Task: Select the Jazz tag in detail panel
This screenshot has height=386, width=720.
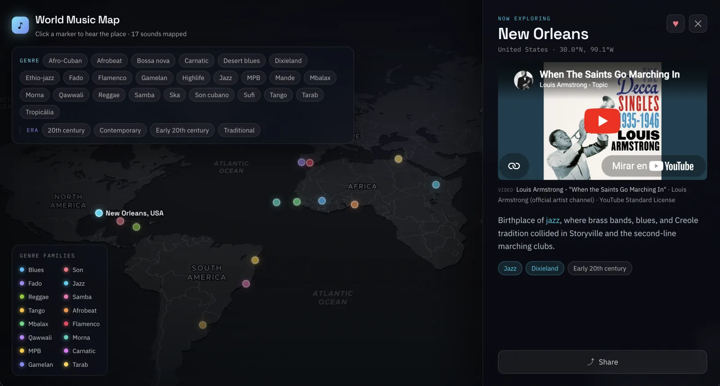Action: [510, 268]
